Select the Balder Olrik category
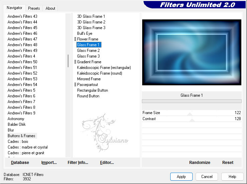Viewport: 247px width, 184px height. click(x=17, y=124)
